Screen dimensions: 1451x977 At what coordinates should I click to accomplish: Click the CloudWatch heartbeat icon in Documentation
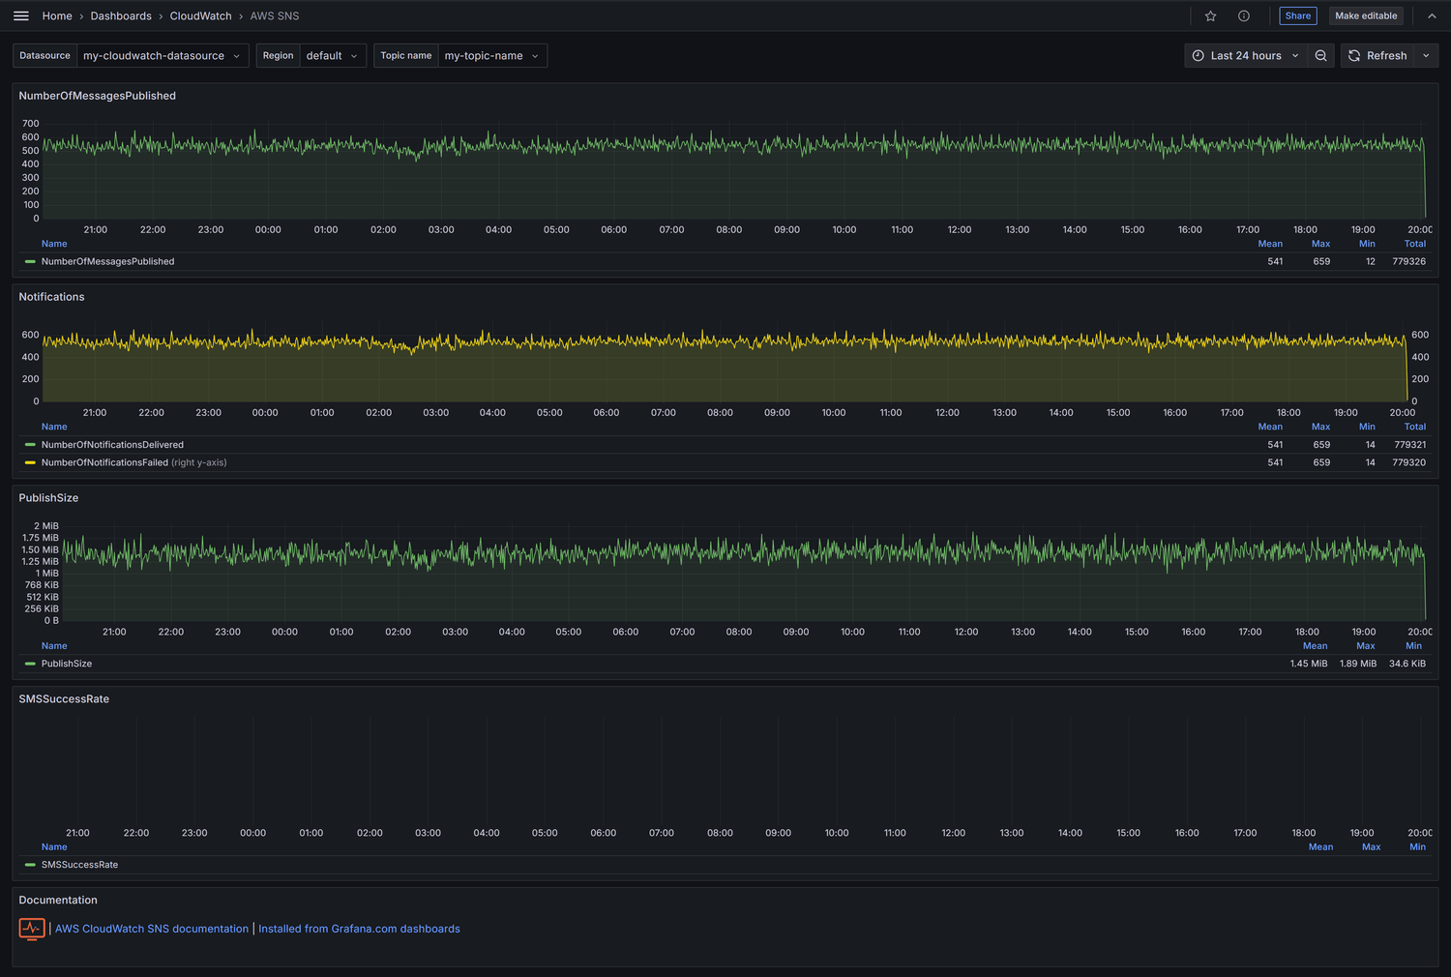coord(32,929)
